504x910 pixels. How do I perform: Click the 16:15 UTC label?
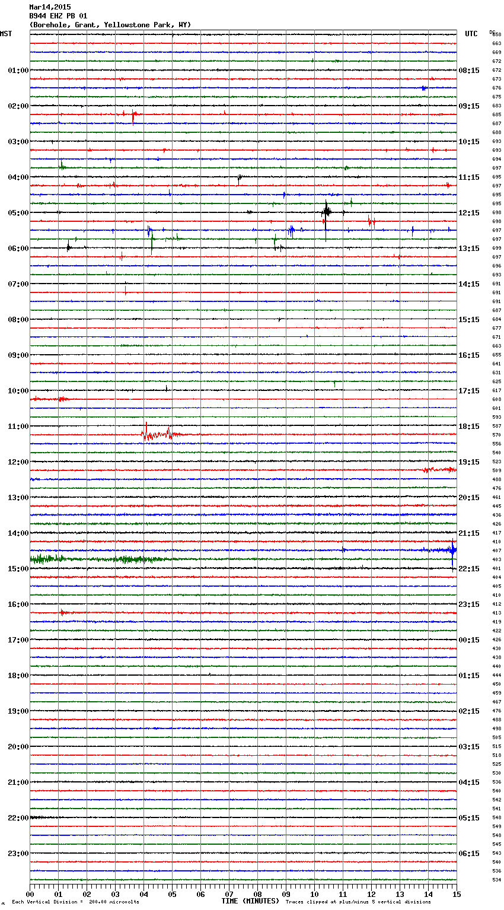click(x=469, y=355)
